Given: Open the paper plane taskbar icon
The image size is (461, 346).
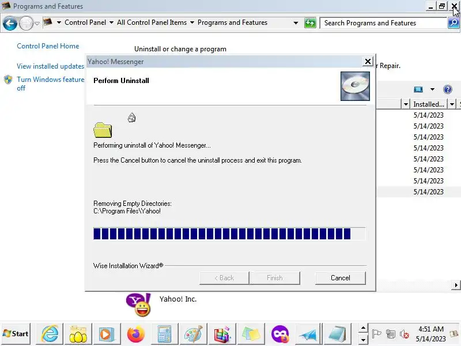Looking at the screenshot, I should (x=308, y=334).
